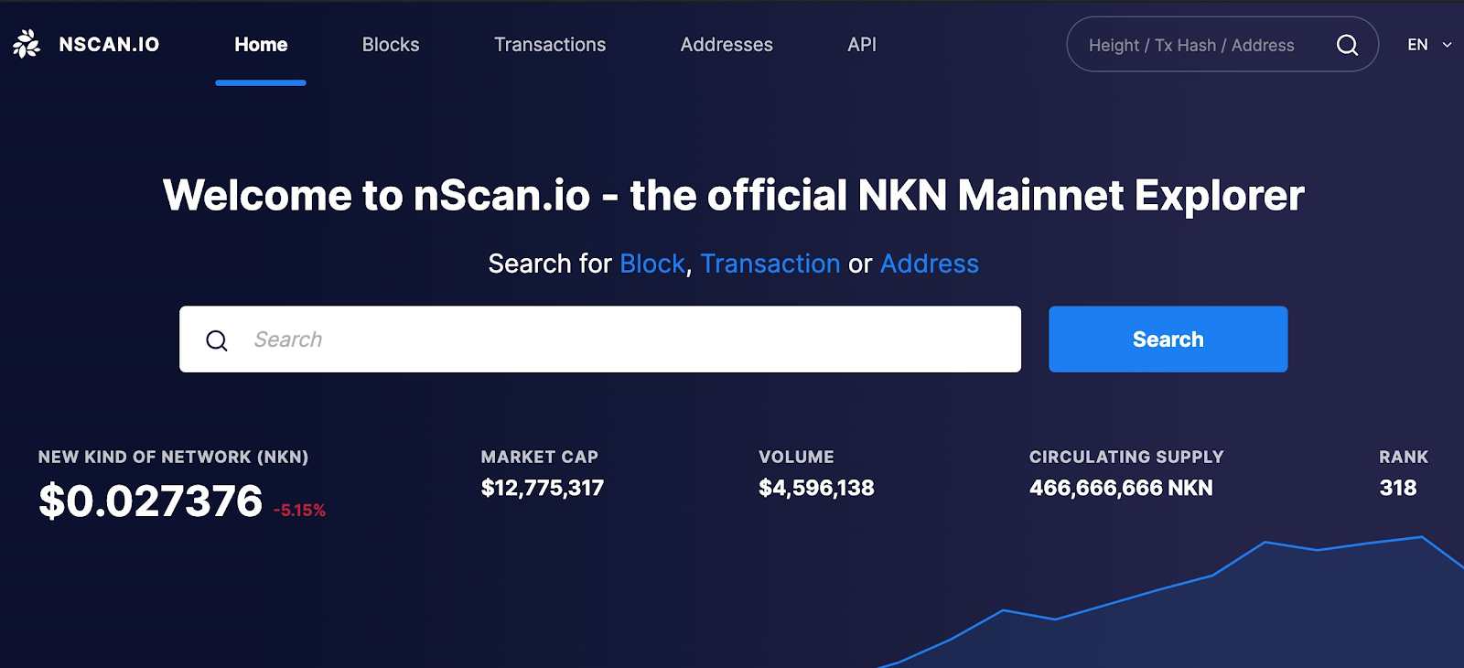Click into the main Search input box
This screenshot has width=1464, height=668.
[600, 339]
